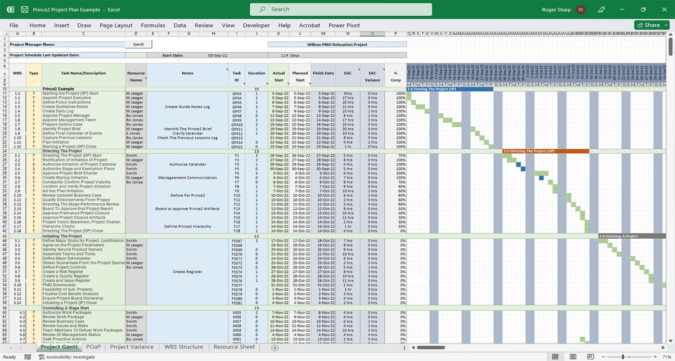This screenshot has width=675, height=361.
Task: Add a new sheet with plus button
Action: pos(275,347)
